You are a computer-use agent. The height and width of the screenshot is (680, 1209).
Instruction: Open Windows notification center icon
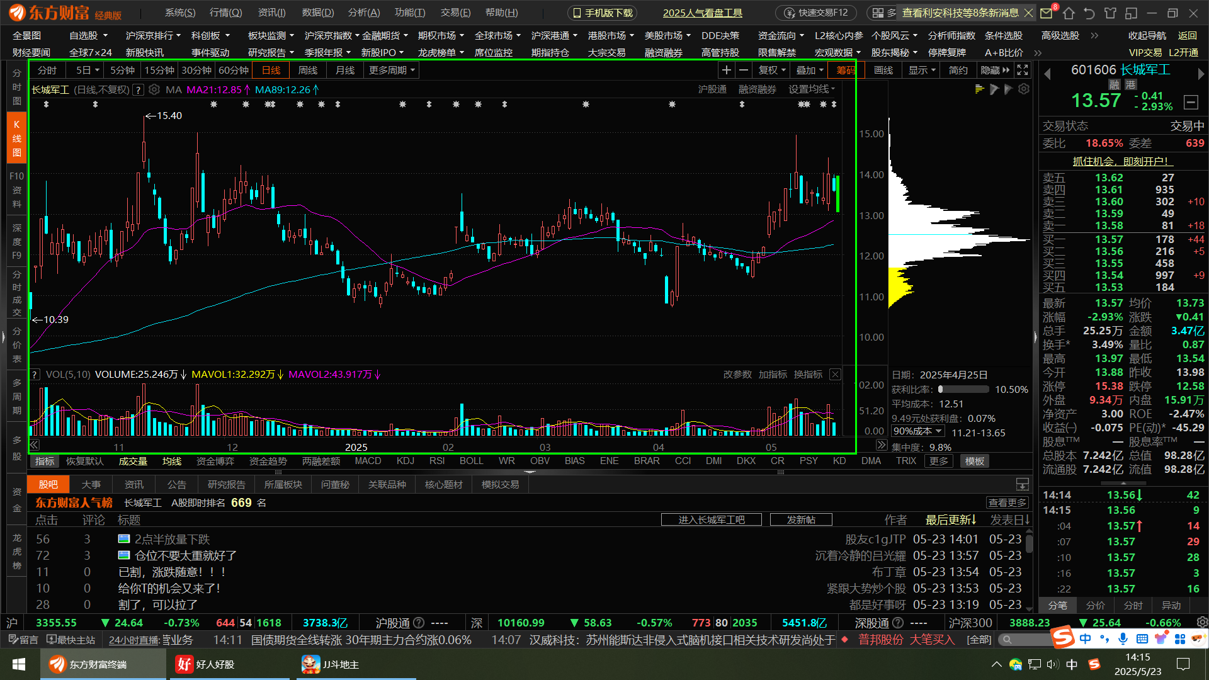(x=1183, y=664)
